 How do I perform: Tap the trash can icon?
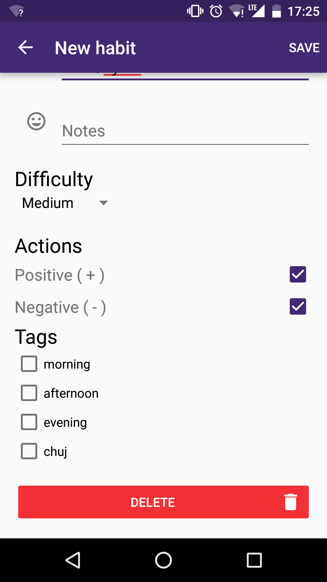pos(290,502)
